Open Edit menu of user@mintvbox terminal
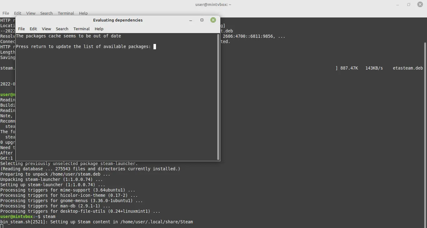 18,13
